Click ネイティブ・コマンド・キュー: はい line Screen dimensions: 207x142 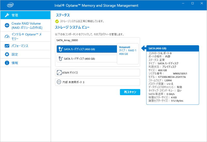click(165, 91)
